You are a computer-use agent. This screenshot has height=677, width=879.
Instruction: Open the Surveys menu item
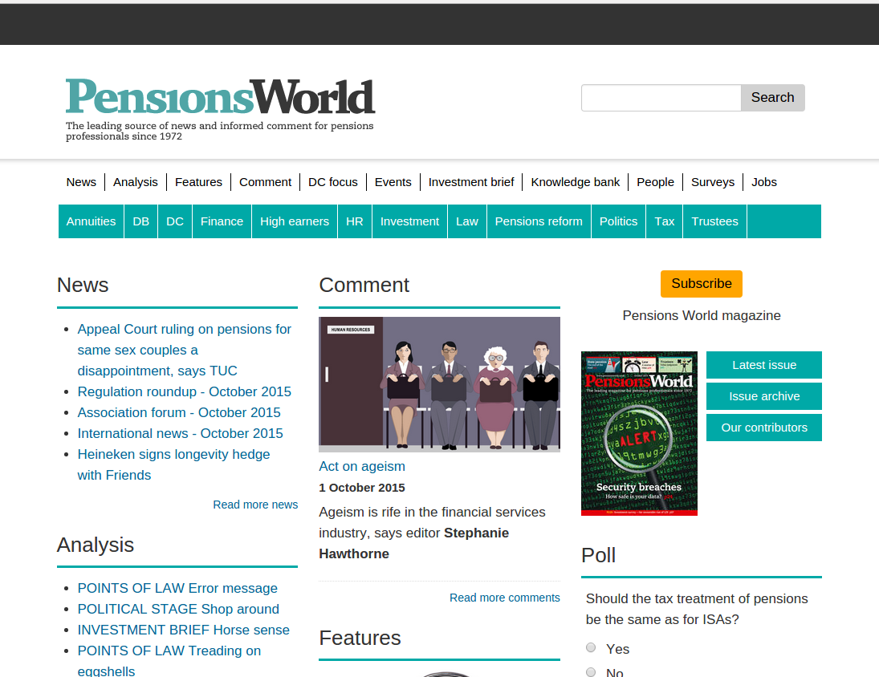[713, 182]
